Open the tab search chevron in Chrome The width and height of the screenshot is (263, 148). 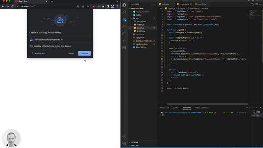pos(117,1)
